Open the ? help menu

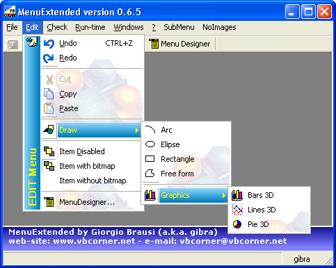(x=154, y=27)
